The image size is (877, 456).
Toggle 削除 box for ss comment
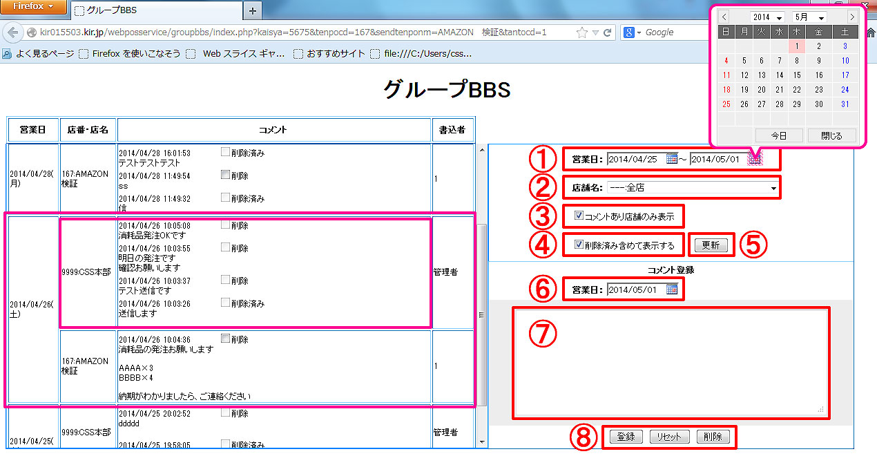pos(225,175)
